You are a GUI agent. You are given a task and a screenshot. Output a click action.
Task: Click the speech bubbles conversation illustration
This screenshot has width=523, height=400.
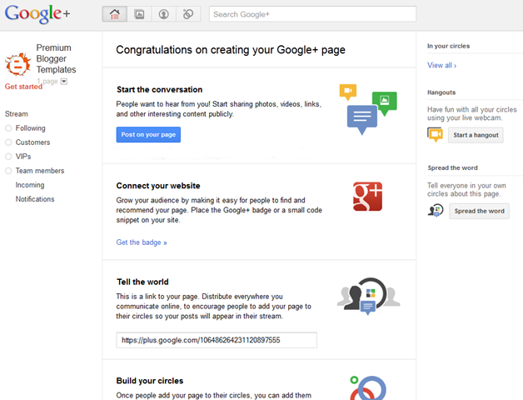[x=368, y=109]
